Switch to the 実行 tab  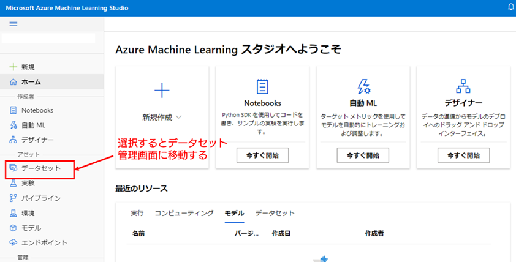(x=137, y=213)
